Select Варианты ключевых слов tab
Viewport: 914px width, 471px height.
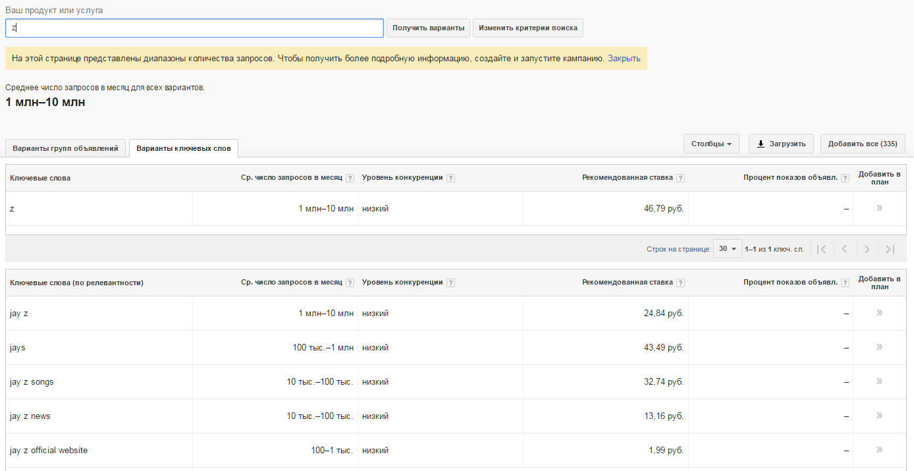tap(183, 148)
